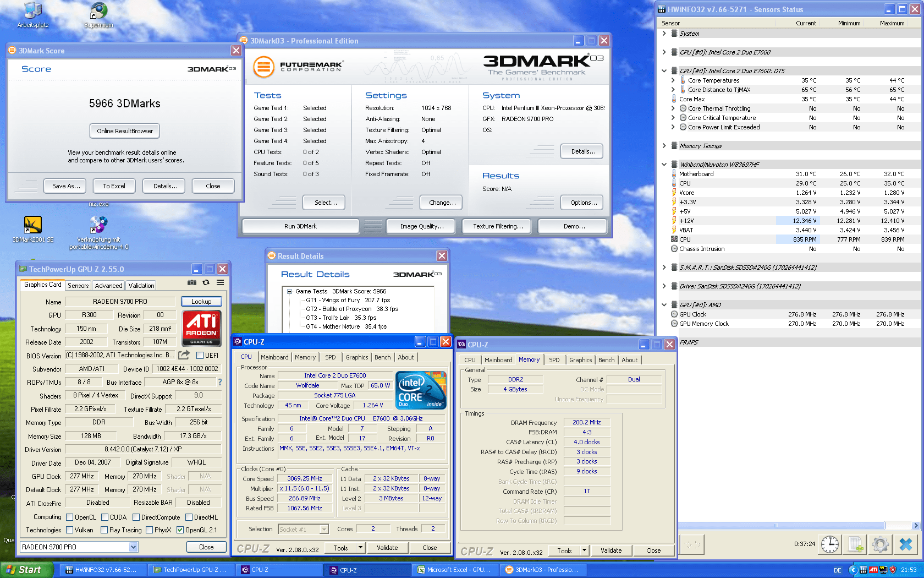Screen dimensions: 924x578
Task: Switch to the GPU-Z Sensors tab
Action: point(78,286)
